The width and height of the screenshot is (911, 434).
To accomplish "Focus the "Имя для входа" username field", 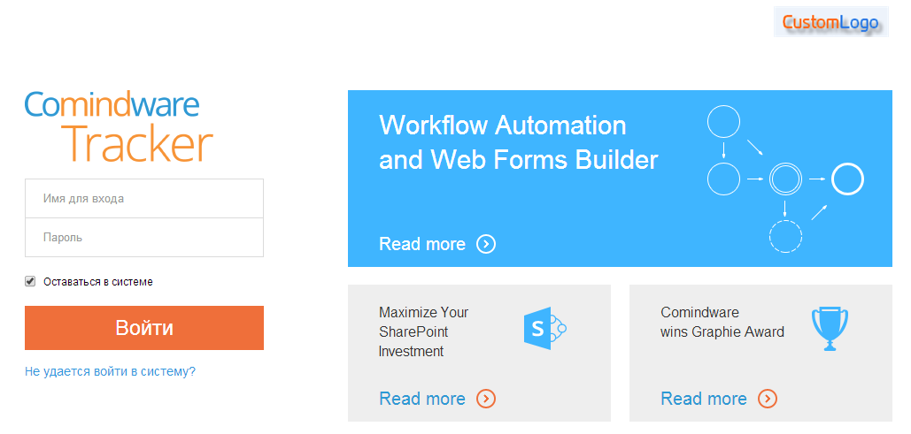I will point(144,198).
